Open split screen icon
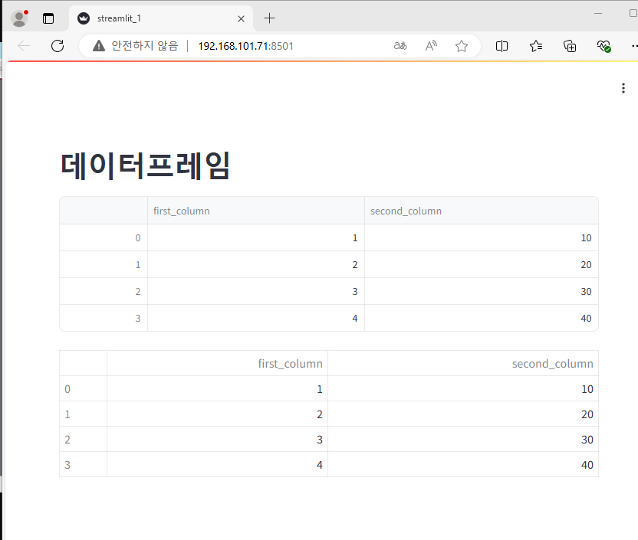Screen dimensions: 638x540 point(502,46)
